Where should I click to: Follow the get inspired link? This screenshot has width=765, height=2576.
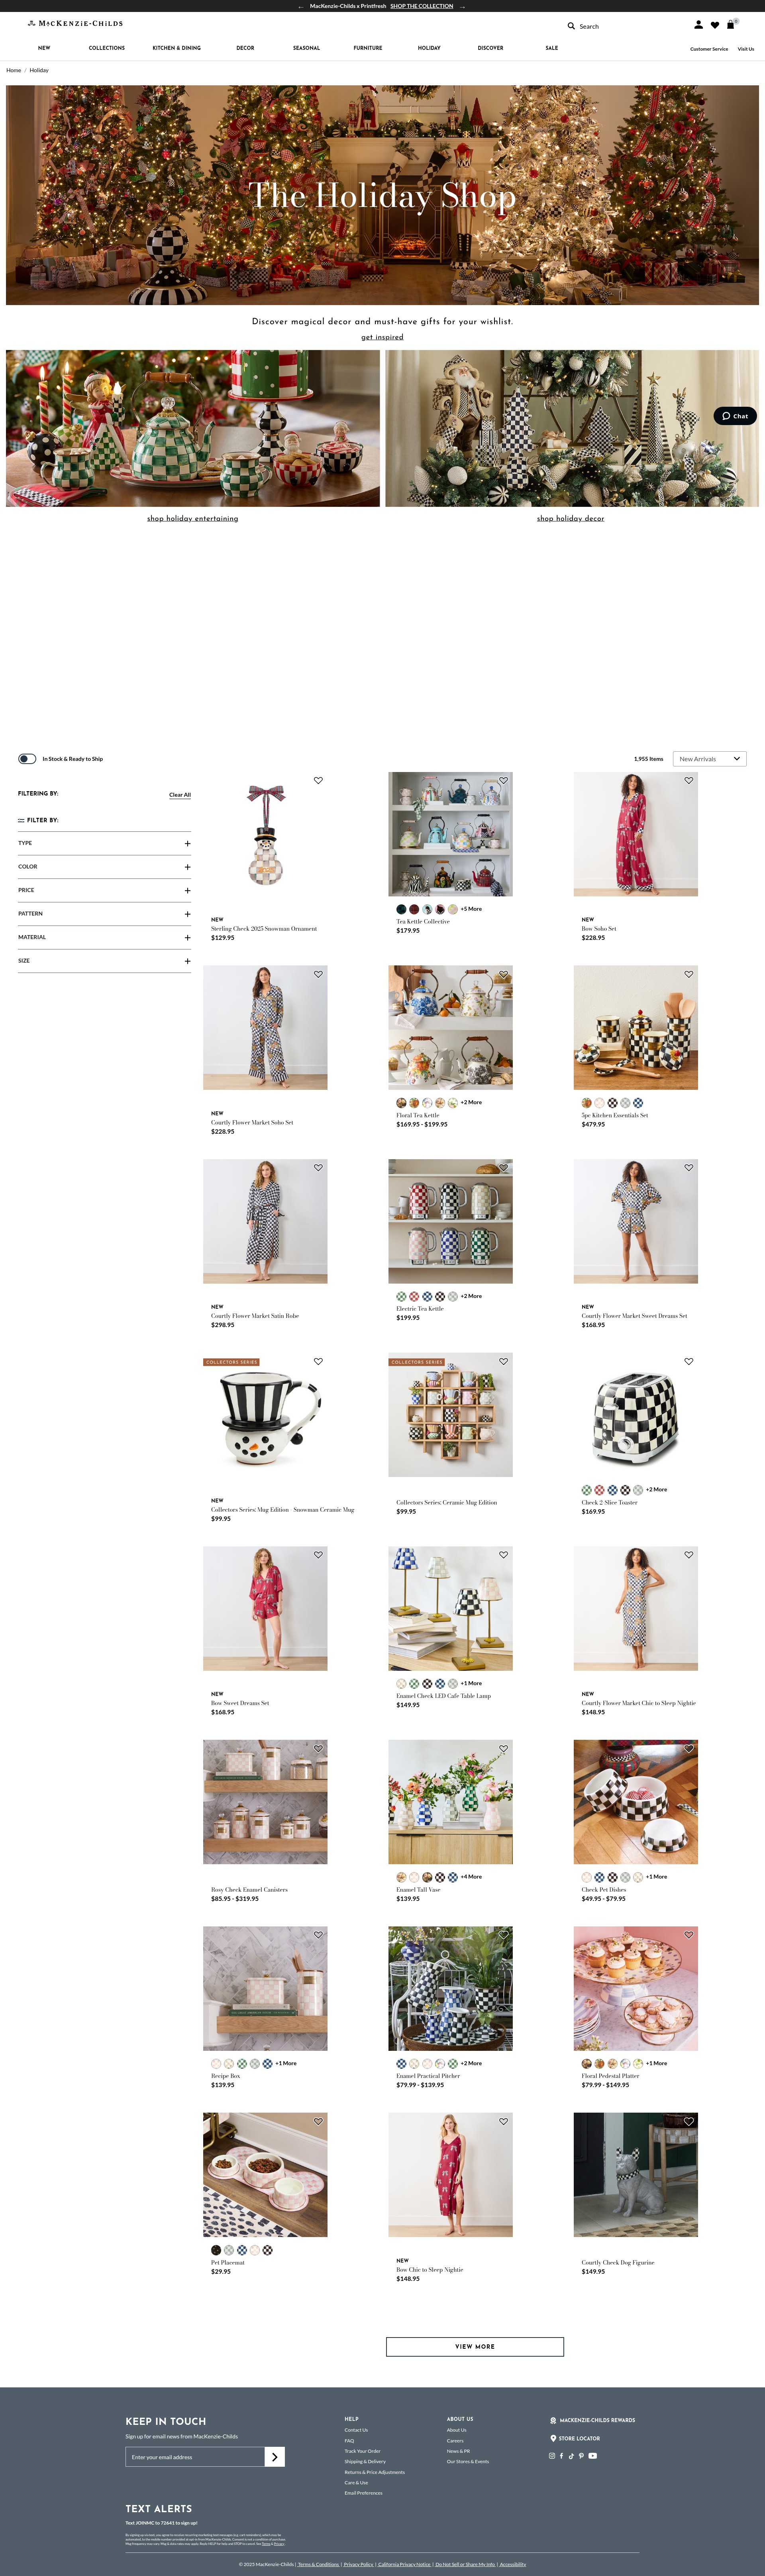(x=382, y=337)
